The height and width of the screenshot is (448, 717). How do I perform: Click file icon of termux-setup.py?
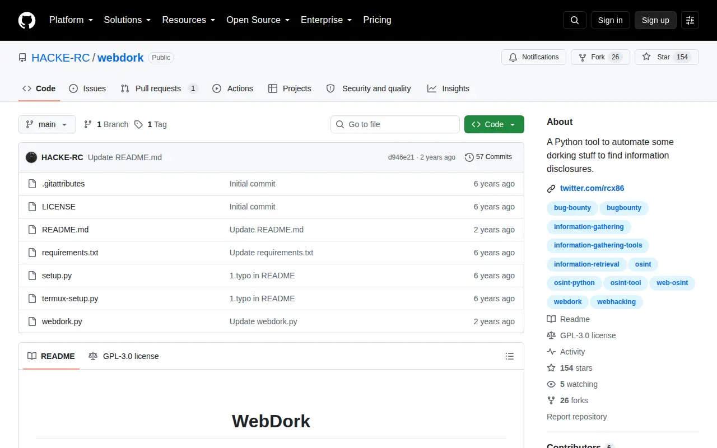point(32,298)
